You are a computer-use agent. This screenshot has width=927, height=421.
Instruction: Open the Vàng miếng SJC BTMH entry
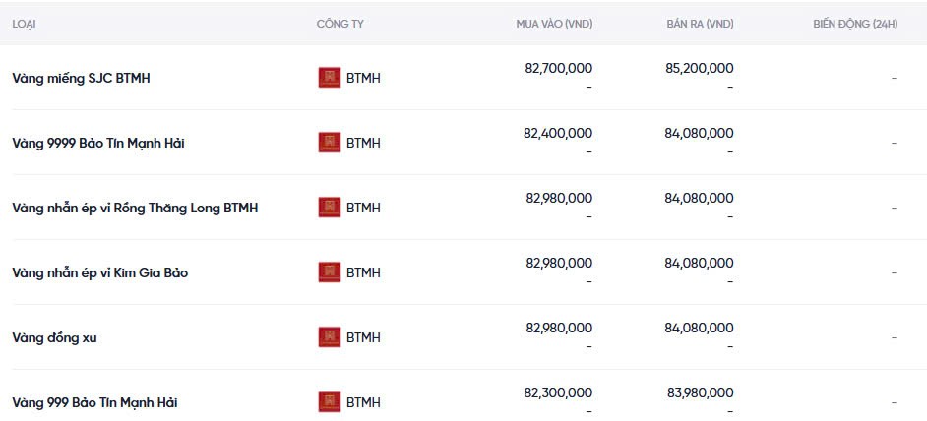pyautogui.click(x=81, y=78)
